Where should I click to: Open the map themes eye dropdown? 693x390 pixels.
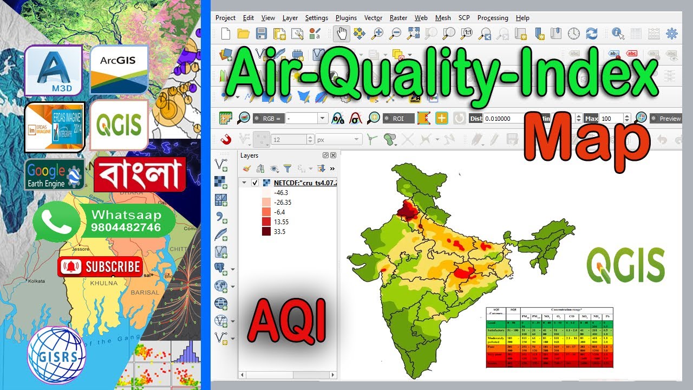click(x=274, y=168)
